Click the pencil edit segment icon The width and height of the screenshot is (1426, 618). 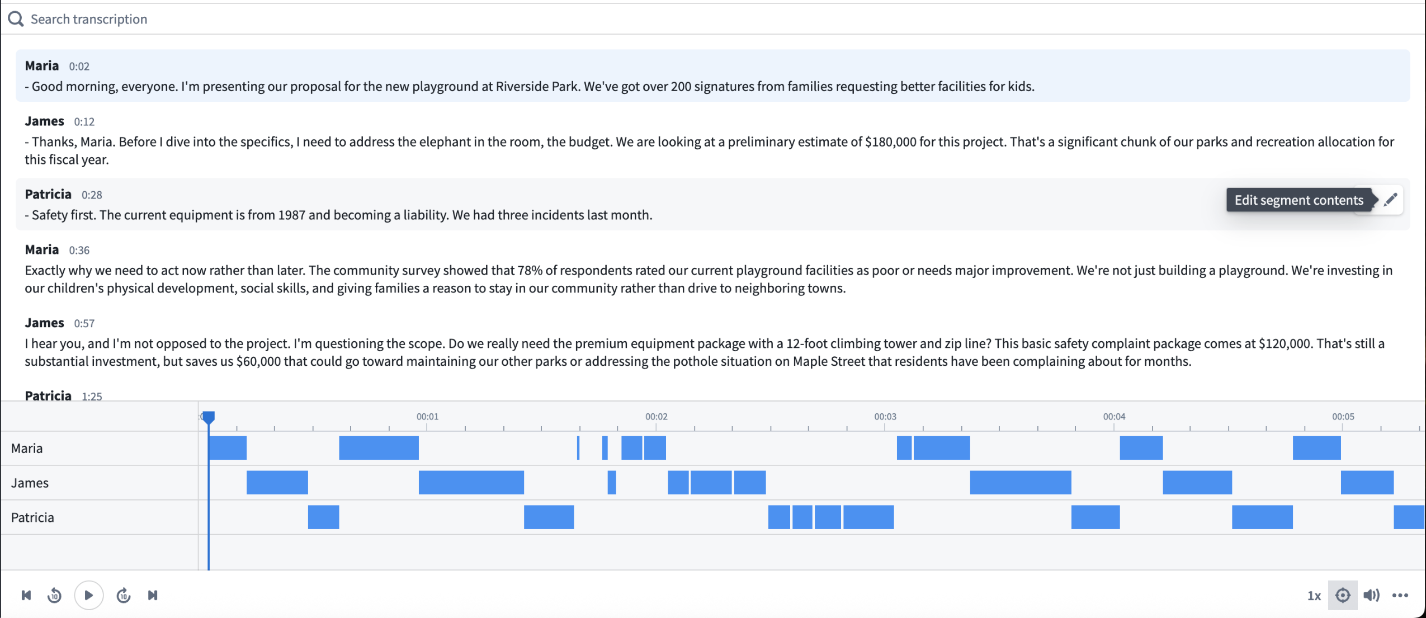(x=1391, y=200)
